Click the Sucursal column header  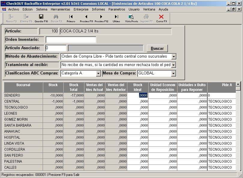point(23,87)
